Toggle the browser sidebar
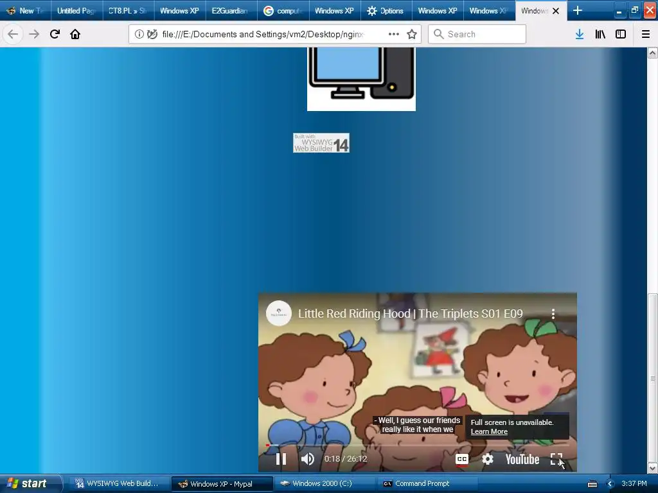 click(x=621, y=34)
